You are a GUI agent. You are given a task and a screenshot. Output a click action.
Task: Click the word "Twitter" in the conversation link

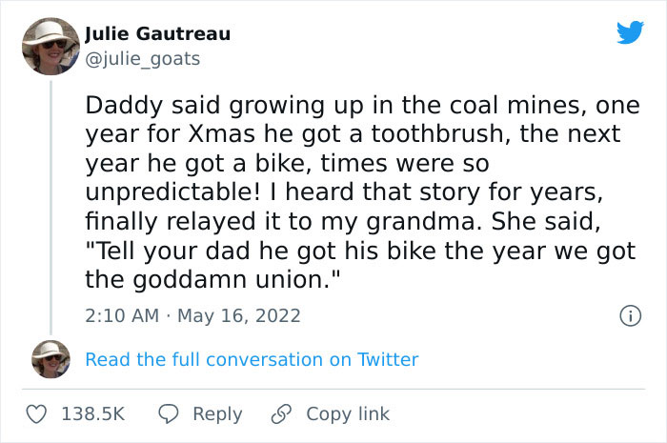tap(387, 359)
